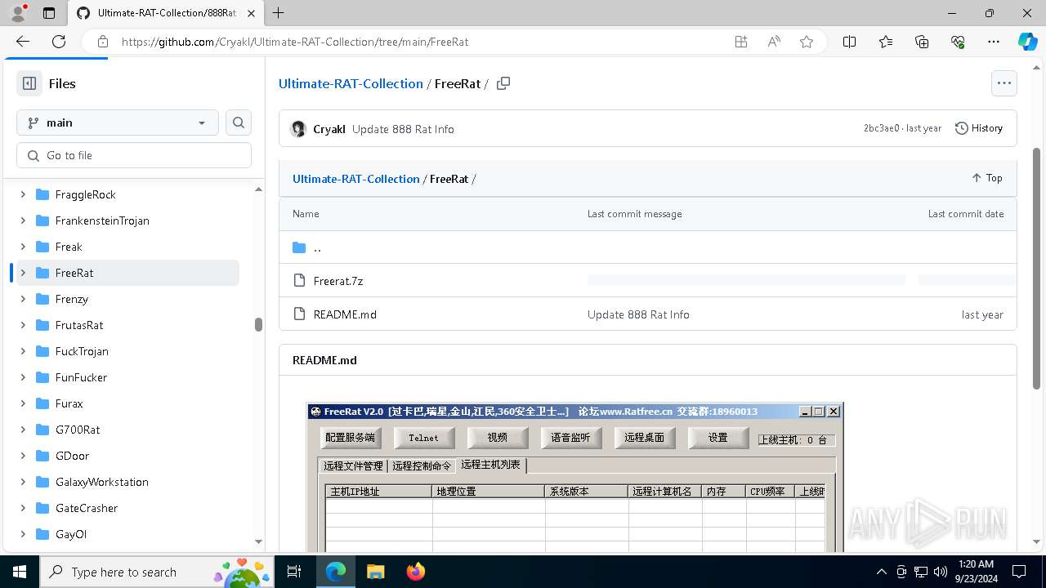The width and height of the screenshot is (1046, 588).
Task: Expand the FraggleRock folder
Action: (23, 194)
